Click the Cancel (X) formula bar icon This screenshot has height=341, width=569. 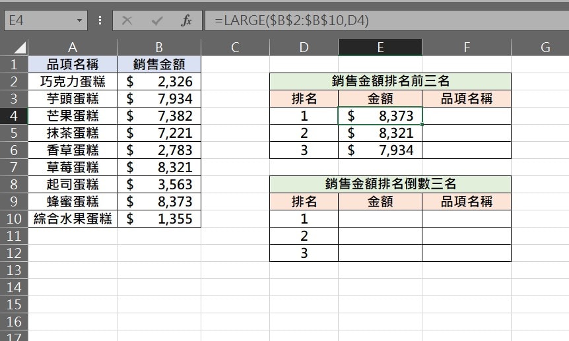pos(127,20)
